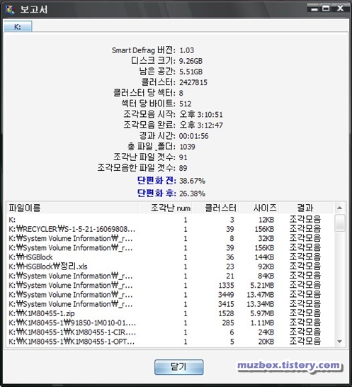Click the Smart Defrag 버전 1.03 value
The image size is (352, 387).
(x=187, y=50)
